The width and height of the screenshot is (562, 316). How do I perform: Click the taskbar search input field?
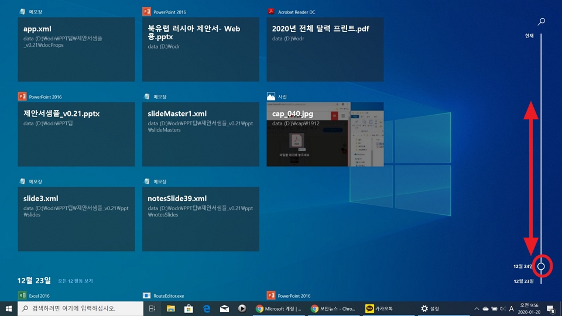80,308
